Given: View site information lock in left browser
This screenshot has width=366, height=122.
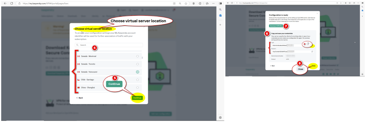Looking at the screenshot, I should pyautogui.click(x=19, y=3).
